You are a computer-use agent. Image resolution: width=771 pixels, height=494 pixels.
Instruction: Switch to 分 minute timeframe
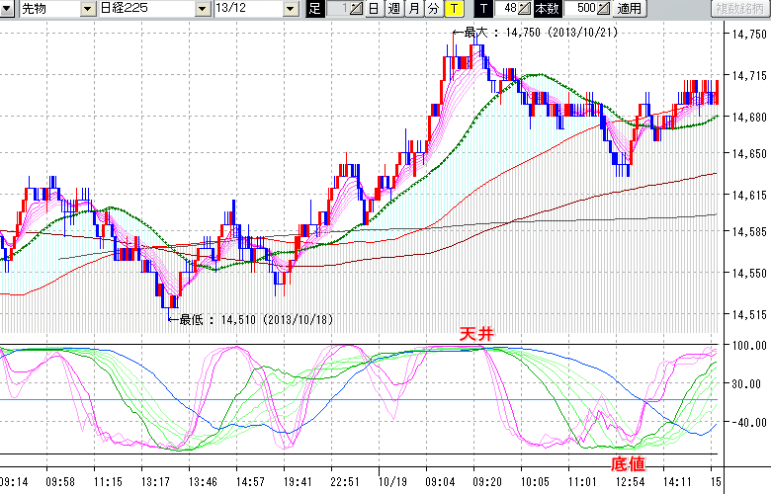point(433,9)
